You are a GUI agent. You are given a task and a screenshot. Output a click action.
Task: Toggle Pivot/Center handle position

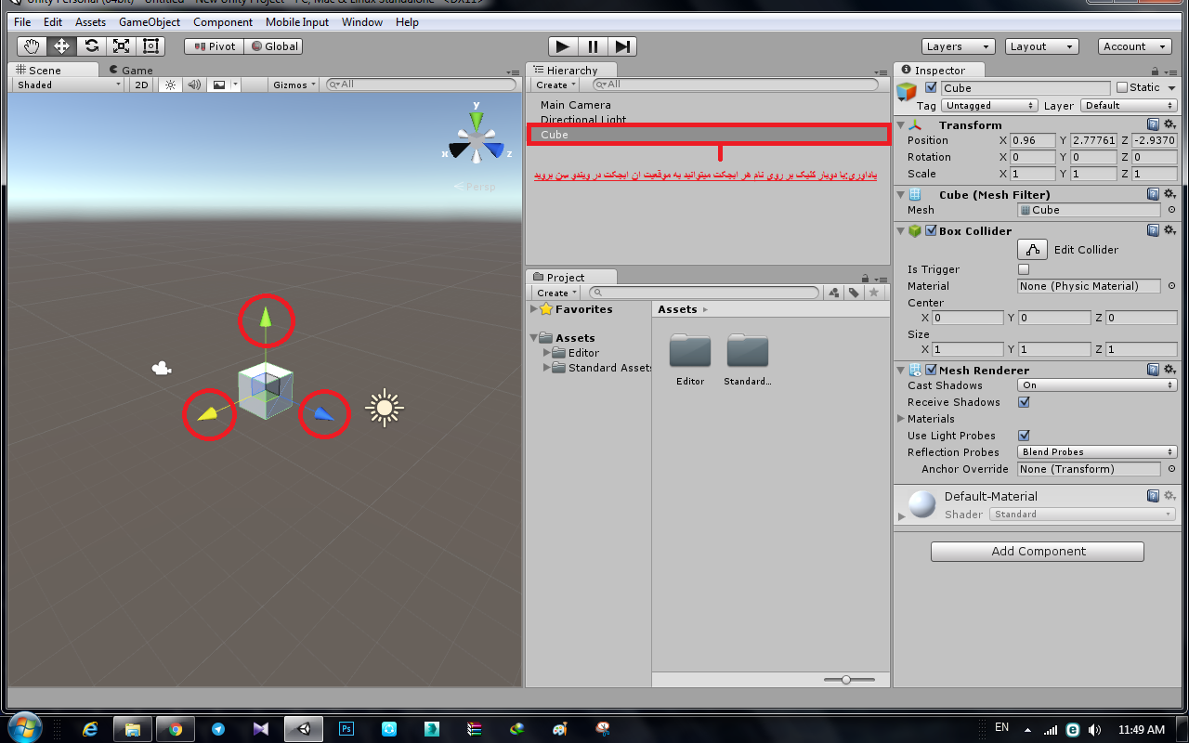pyautogui.click(x=214, y=46)
